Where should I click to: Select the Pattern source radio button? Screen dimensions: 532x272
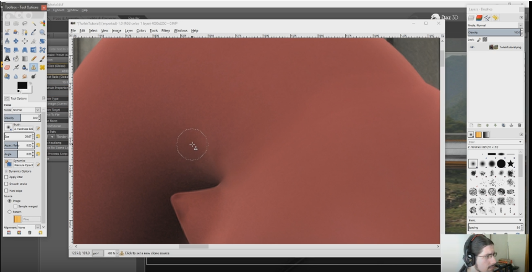[9, 211]
